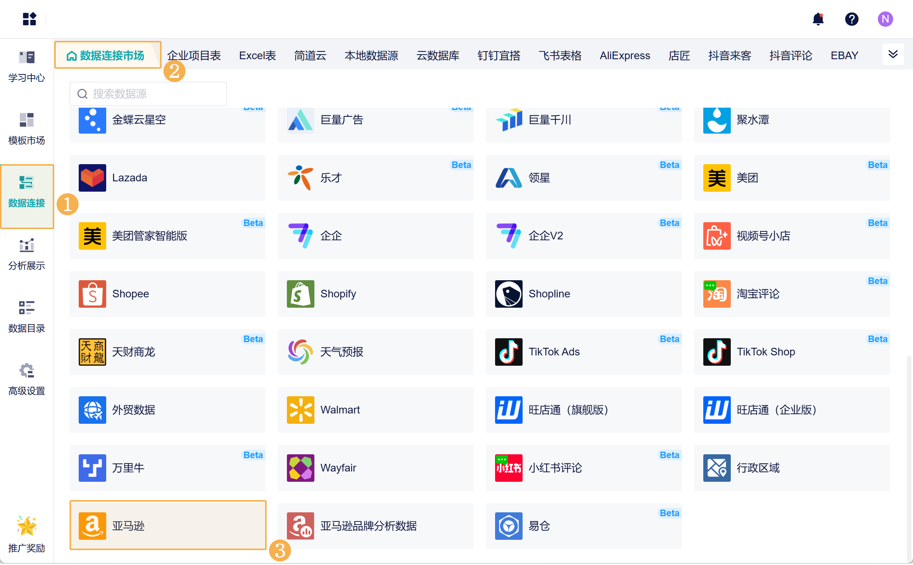Click the 天气预报 logo icon

point(301,352)
